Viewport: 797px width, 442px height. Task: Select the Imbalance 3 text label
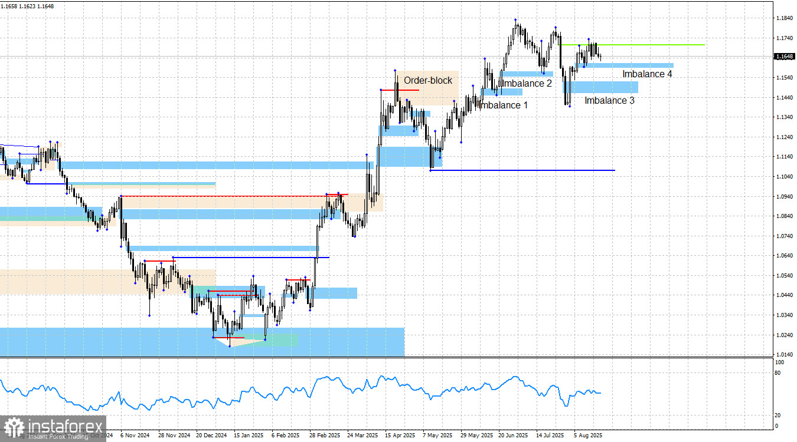(609, 101)
